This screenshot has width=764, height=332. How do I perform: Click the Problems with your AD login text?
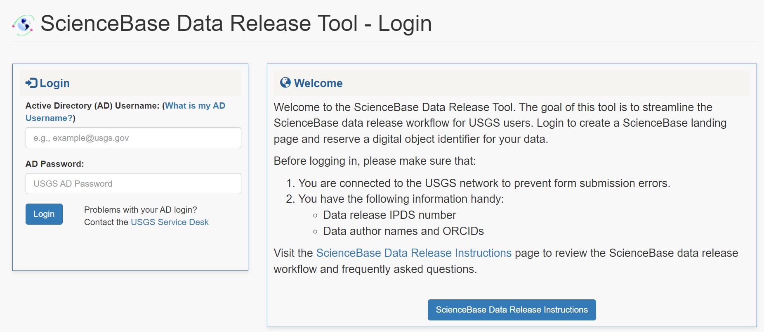point(141,210)
